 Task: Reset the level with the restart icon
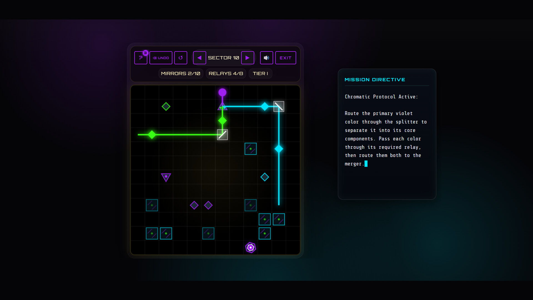[180, 58]
